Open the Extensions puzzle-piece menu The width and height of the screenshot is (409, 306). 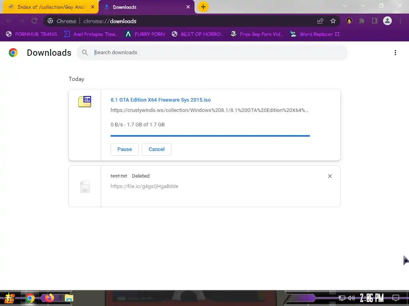(362, 21)
